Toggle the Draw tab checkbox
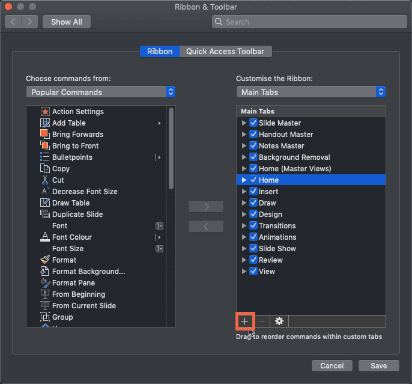This screenshot has width=412, height=384. click(x=253, y=203)
